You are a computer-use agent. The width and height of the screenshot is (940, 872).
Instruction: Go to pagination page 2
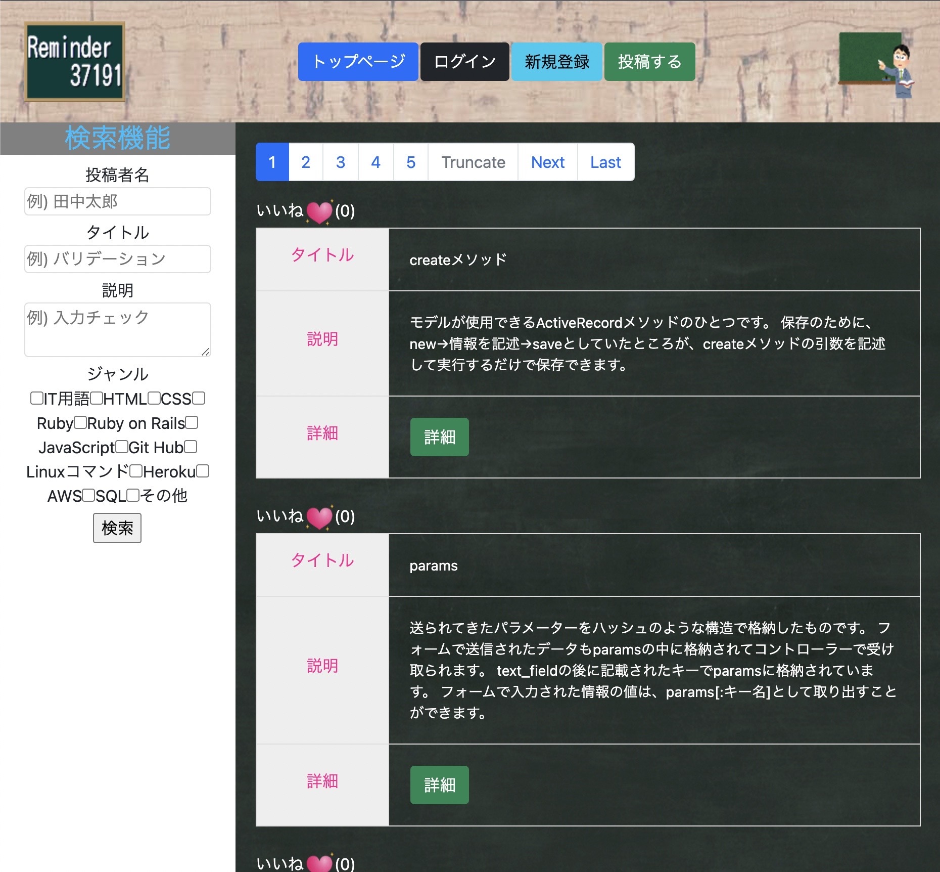[x=306, y=162]
